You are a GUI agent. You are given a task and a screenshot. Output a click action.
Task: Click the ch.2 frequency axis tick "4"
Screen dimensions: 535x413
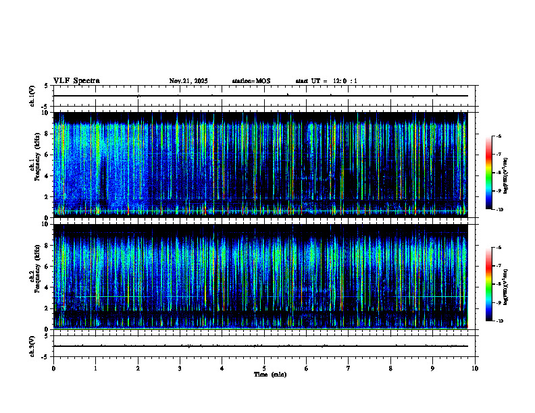click(47, 287)
